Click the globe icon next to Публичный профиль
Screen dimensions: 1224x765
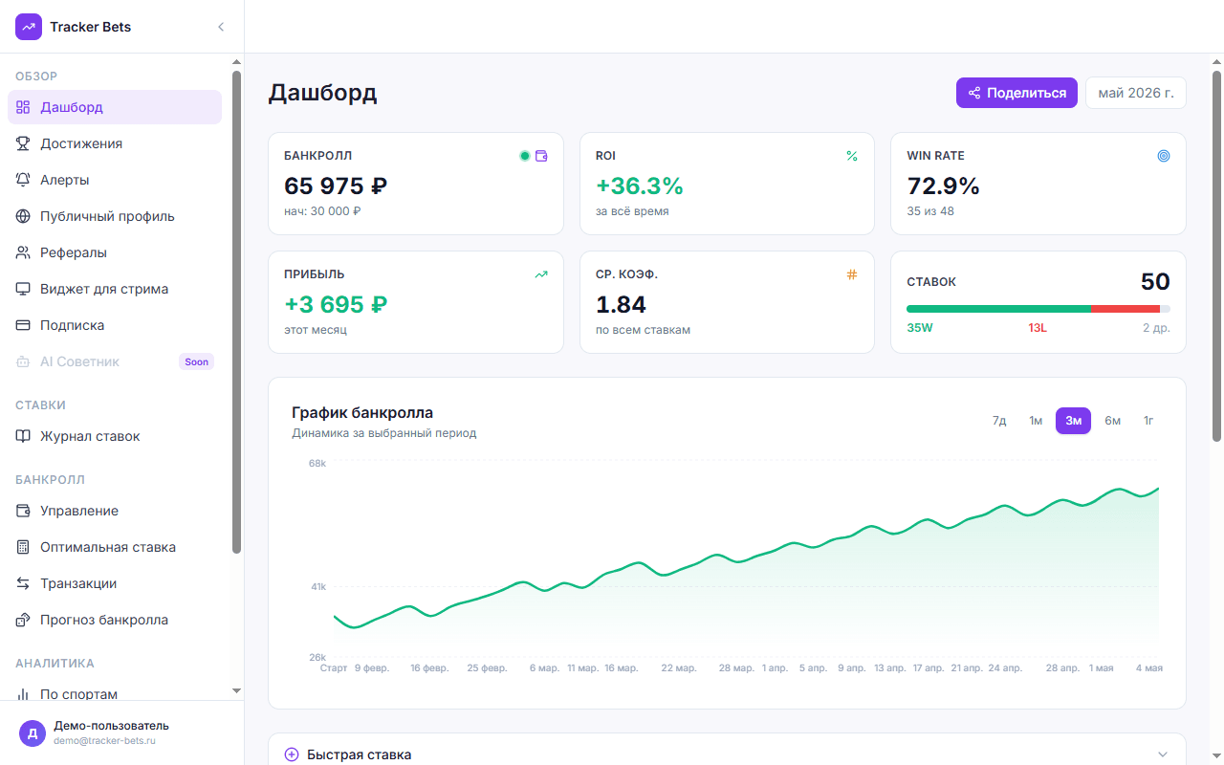coord(23,216)
